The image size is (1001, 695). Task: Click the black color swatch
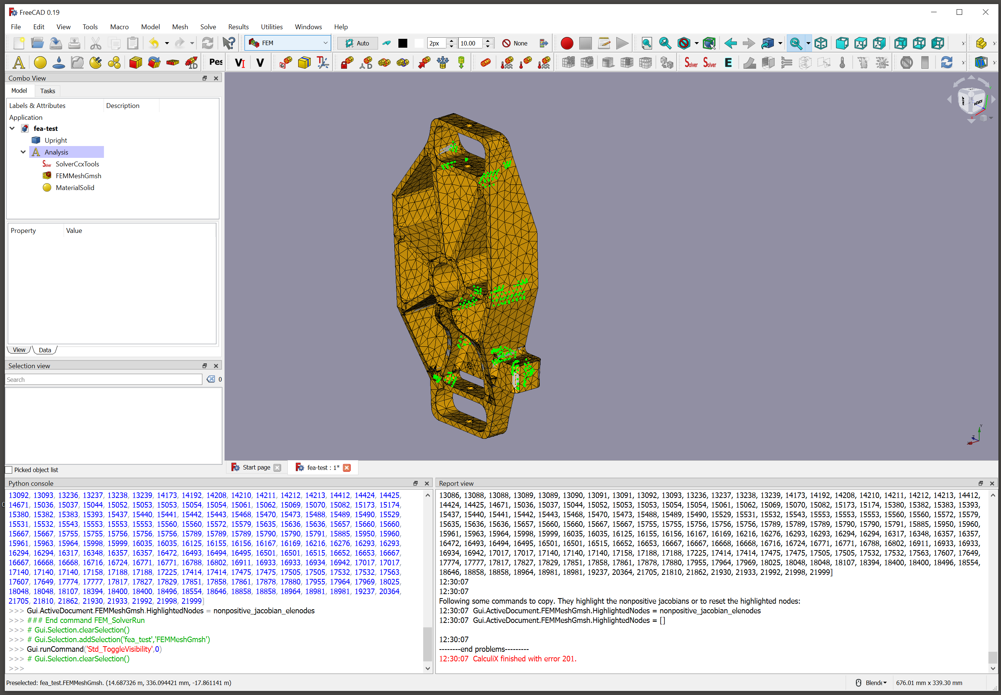coord(403,43)
